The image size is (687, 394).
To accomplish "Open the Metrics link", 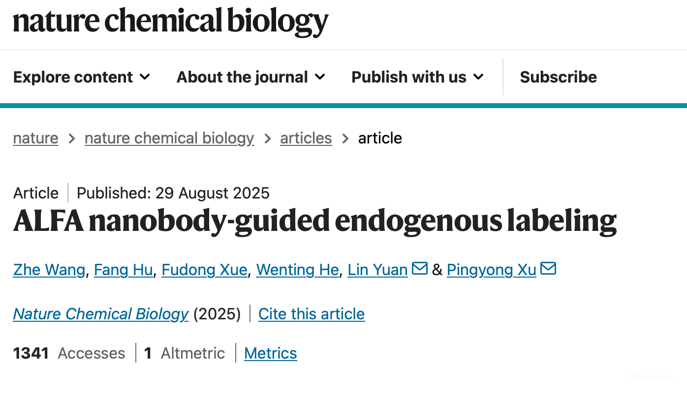I will click(x=271, y=353).
